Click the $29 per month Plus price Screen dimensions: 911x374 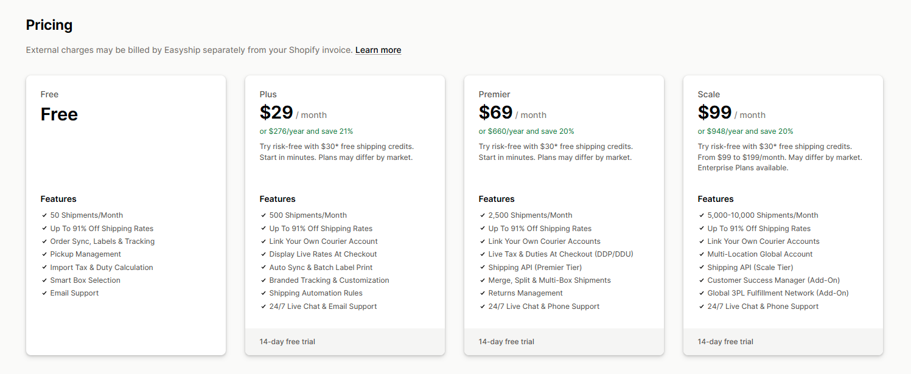click(276, 113)
